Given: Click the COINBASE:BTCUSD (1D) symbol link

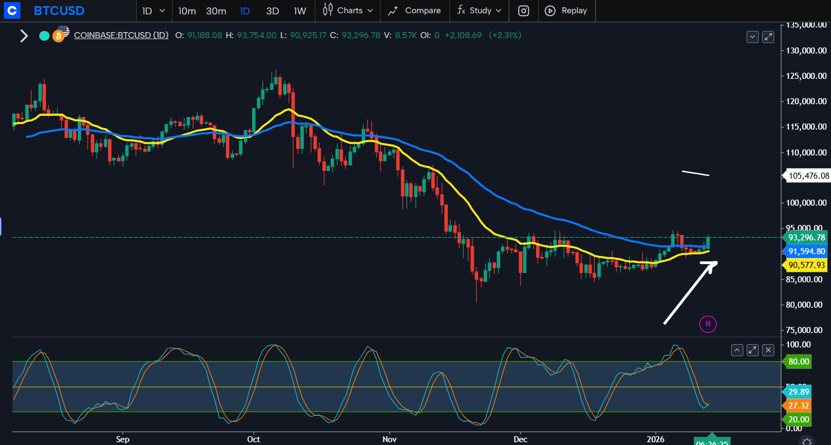Looking at the screenshot, I should coord(121,35).
